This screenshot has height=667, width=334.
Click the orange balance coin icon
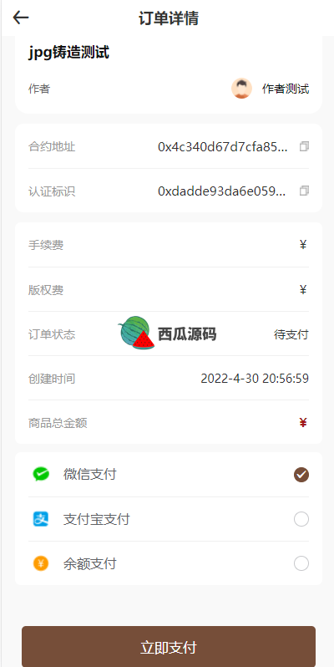(41, 563)
